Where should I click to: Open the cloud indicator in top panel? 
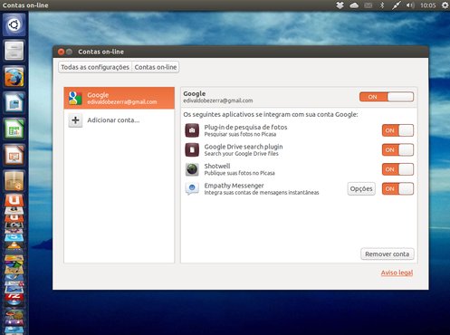[354, 5]
